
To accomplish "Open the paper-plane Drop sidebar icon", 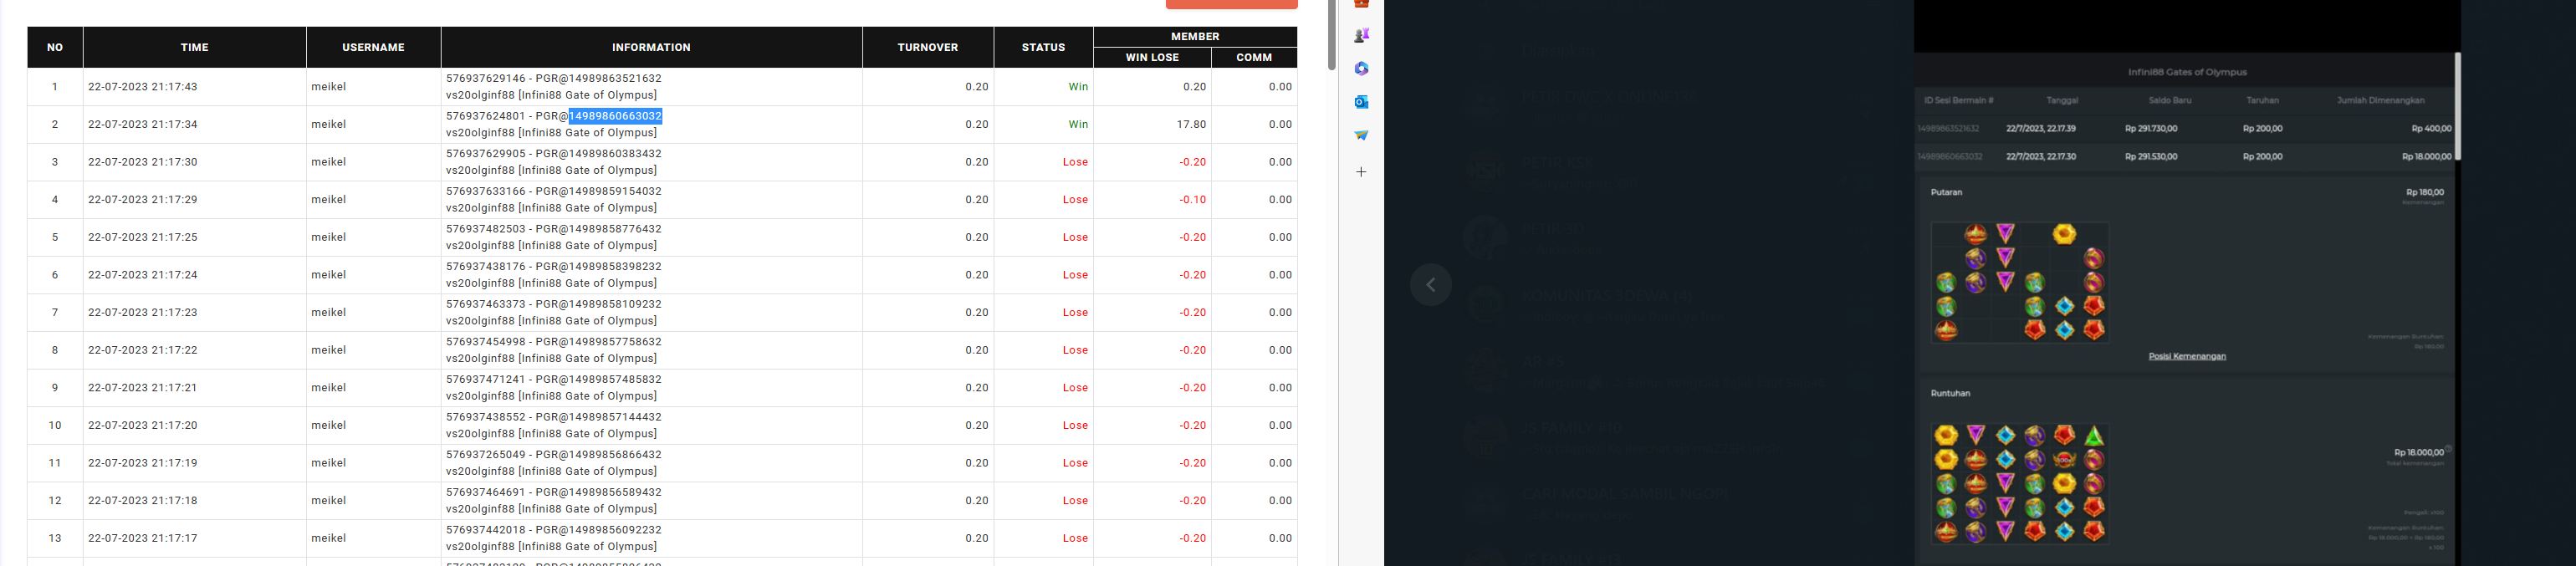I will 1361,135.
